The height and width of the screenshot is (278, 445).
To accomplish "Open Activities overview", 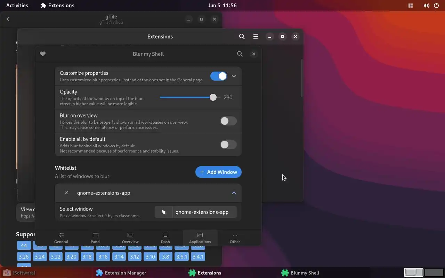I will [x=17, y=6].
